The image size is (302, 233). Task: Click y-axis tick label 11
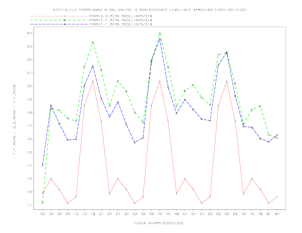tap(29, 205)
